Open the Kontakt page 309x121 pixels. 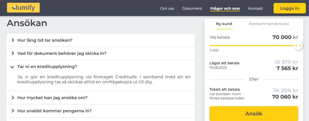(255, 8)
